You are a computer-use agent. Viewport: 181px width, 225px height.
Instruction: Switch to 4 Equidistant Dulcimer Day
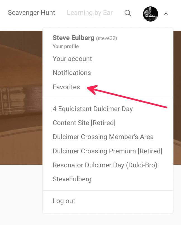tap(93, 109)
